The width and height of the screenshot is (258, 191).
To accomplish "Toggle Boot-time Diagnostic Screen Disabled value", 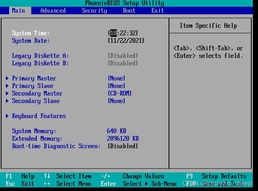I will pyautogui.click(x=123, y=146).
